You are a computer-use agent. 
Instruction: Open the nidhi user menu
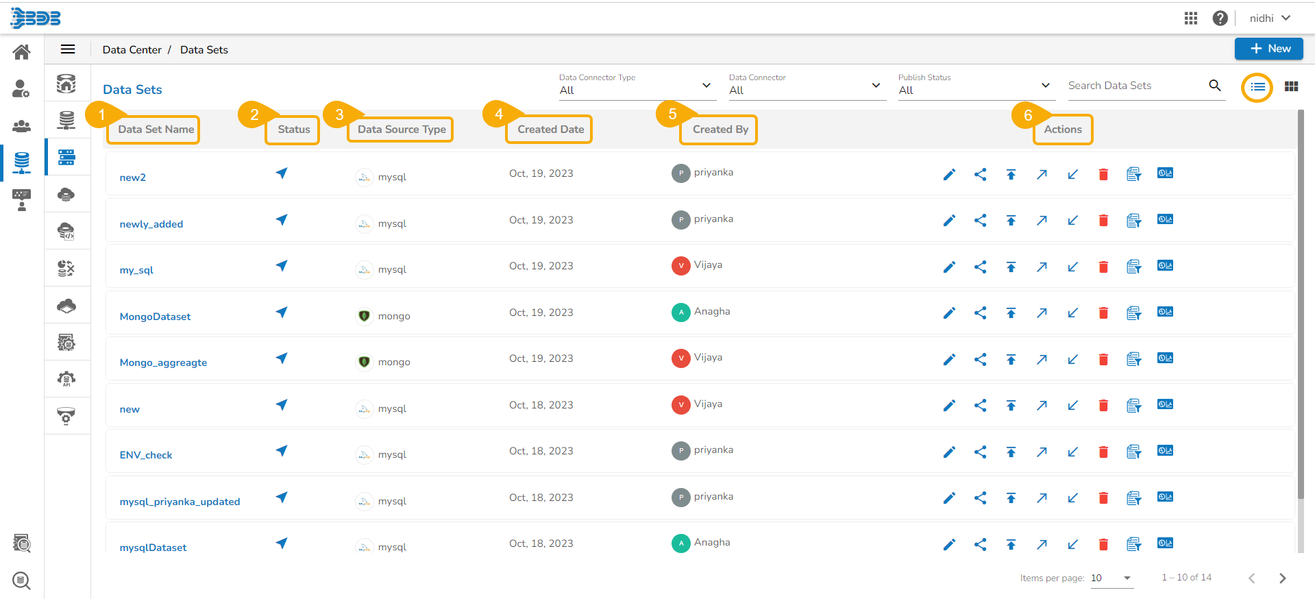click(x=1270, y=19)
